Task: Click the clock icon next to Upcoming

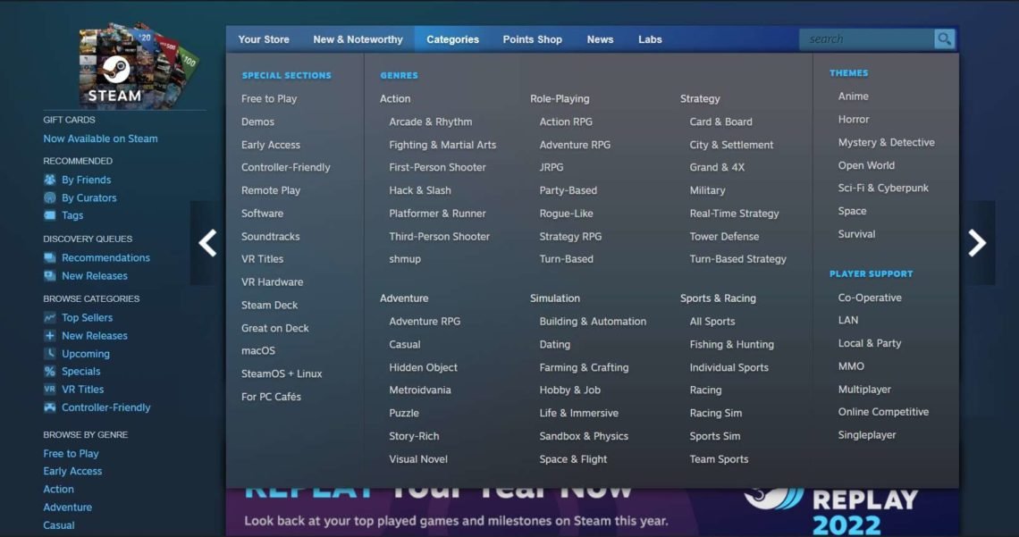Action: click(x=51, y=353)
